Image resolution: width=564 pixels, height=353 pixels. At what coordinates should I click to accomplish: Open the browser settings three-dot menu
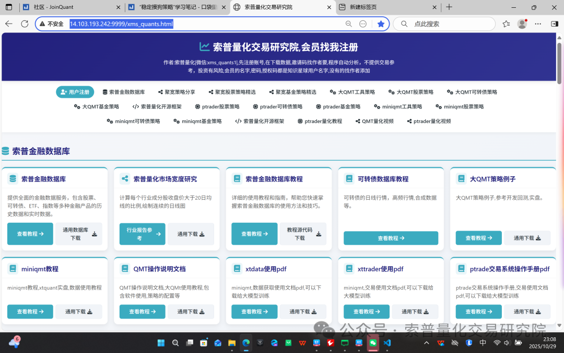pyautogui.click(x=538, y=24)
